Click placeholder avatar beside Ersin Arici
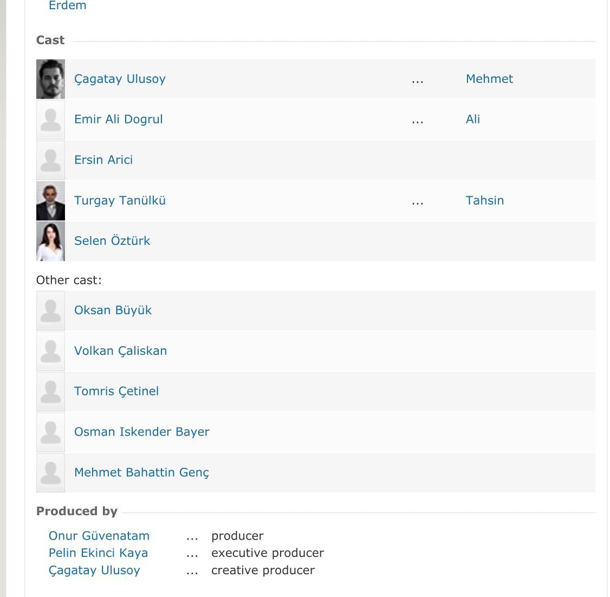Screen dimensions: 610x597 click(x=50, y=160)
